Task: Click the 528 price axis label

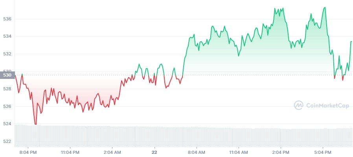Action: click(x=7, y=89)
